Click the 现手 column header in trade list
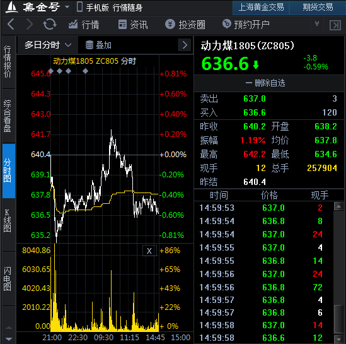The height and width of the screenshot is (344, 346). pyautogui.click(x=320, y=195)
